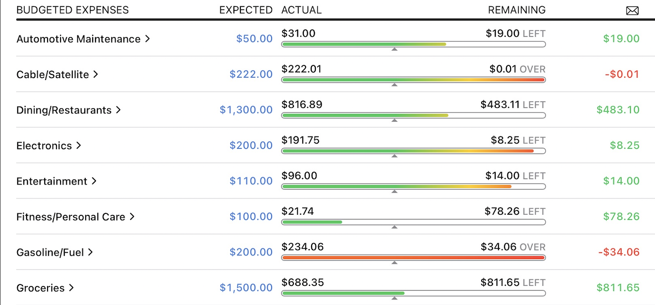The height and width of the screenshot is (305, 655).
Task: Expand Fitness/Personal Care chevron
Action: coord(132,217)
